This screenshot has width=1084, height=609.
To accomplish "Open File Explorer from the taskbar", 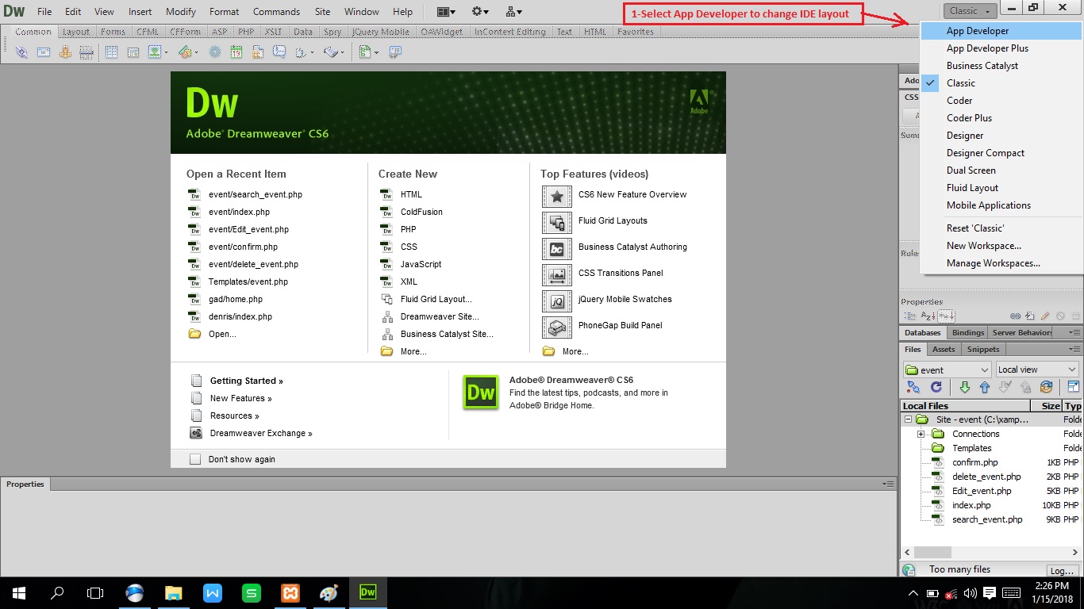I will click(x=174, y=592).
